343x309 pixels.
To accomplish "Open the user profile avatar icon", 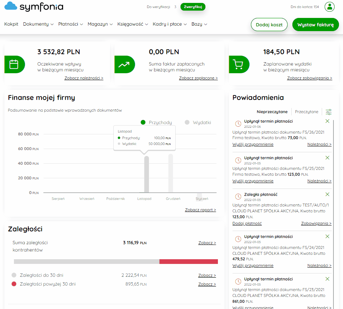I will tap(329, 7).
